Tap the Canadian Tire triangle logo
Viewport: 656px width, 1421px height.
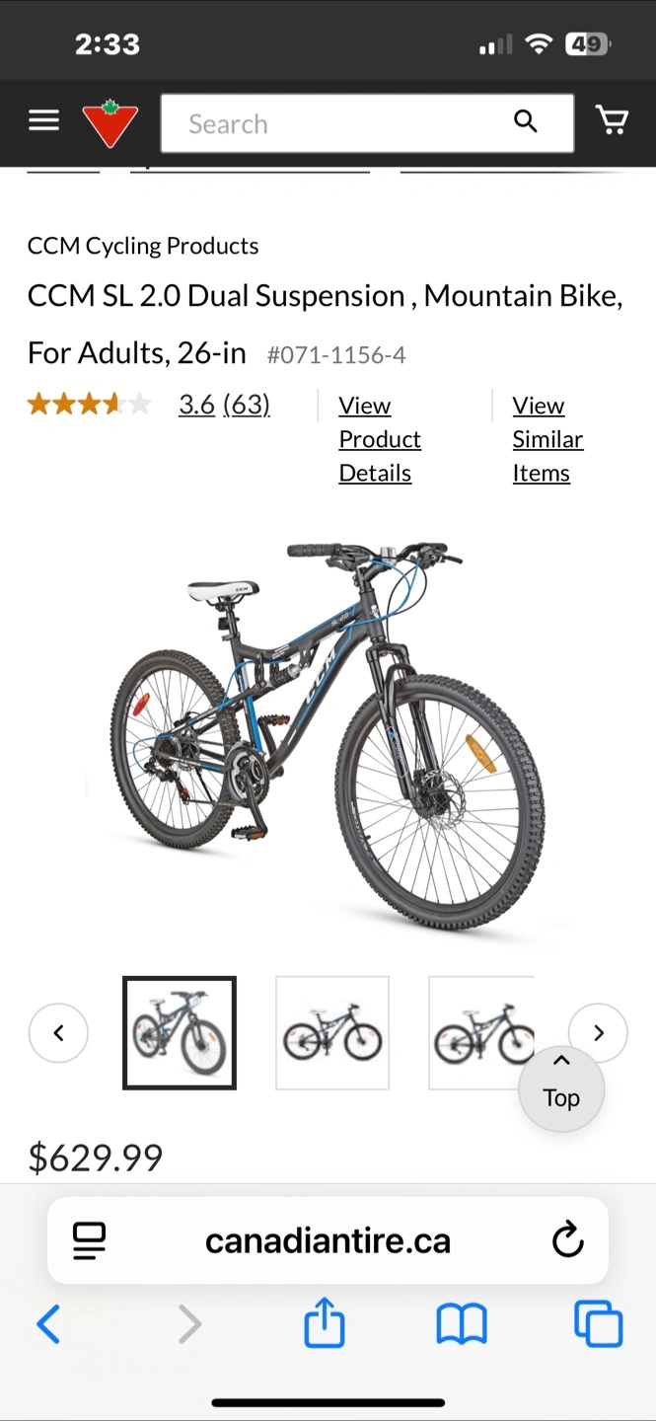(x=109, y=123)
